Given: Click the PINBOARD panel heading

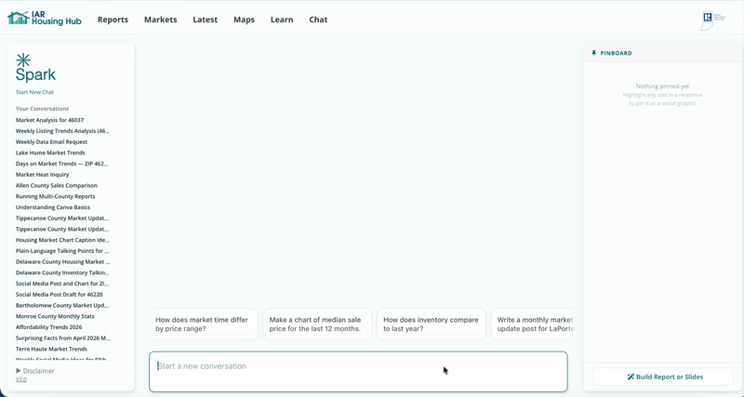Looking at the screenshot, I should click(x=616, y=53).
